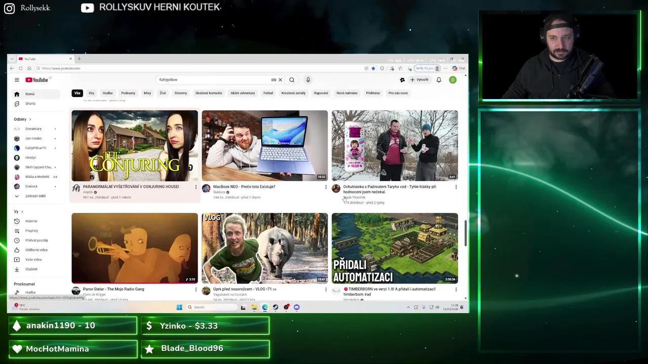
Task: Click the taskbar Search box
Action: tap(211, 307)
